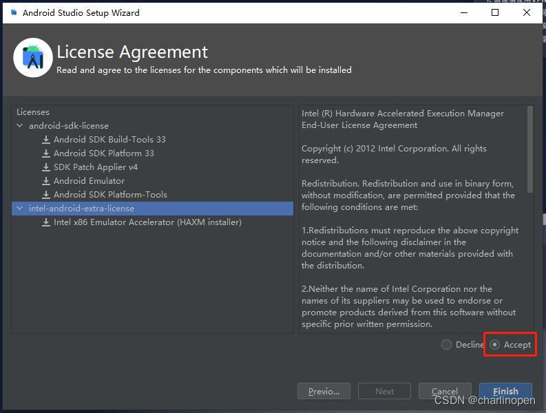Maximize the Setup Wizard window

(x=495, y=12)
